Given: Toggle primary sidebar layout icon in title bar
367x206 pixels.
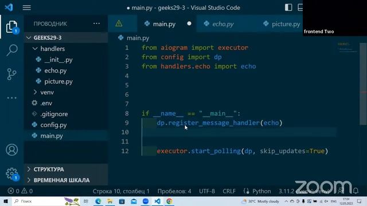Looking at the screenshot, I should click(x=288, y=7).
